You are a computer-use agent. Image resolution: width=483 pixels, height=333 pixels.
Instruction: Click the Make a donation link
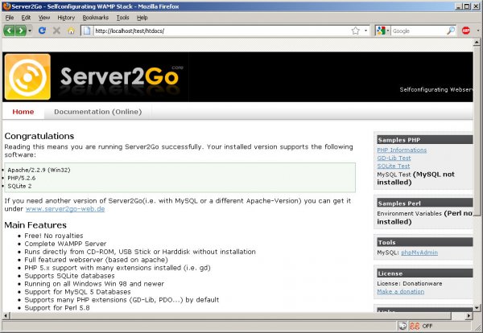401,291
